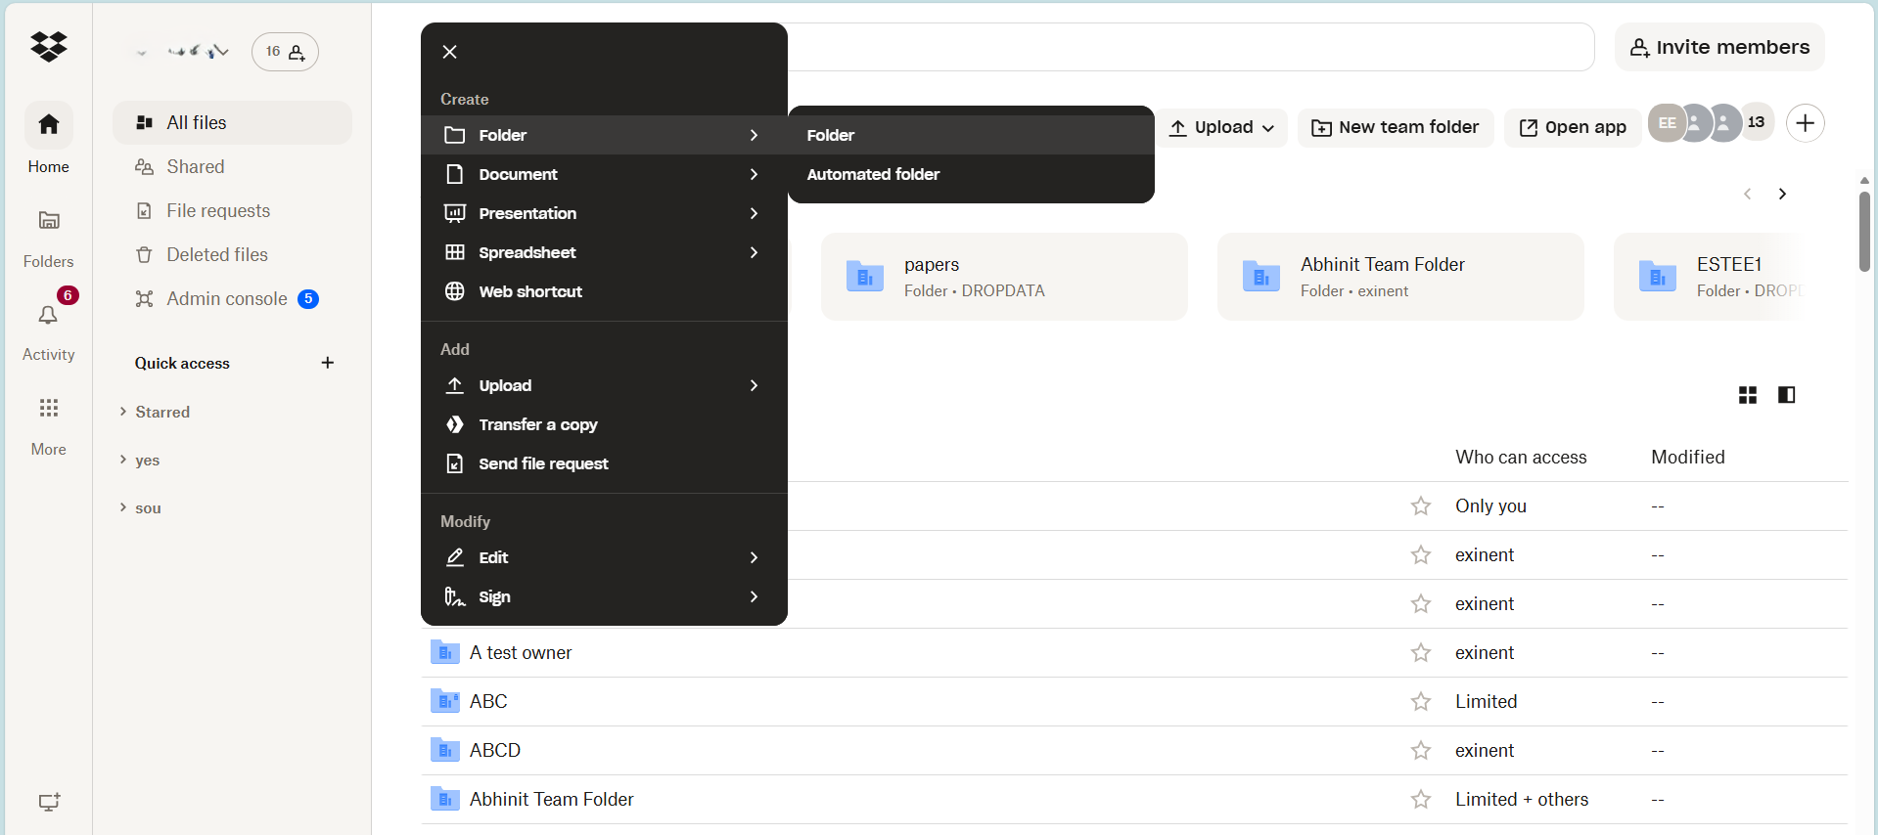Open the ESTEE1 suggested folder card
The width and height of the screenshot is (1878, 835).
coord(1708,277)
